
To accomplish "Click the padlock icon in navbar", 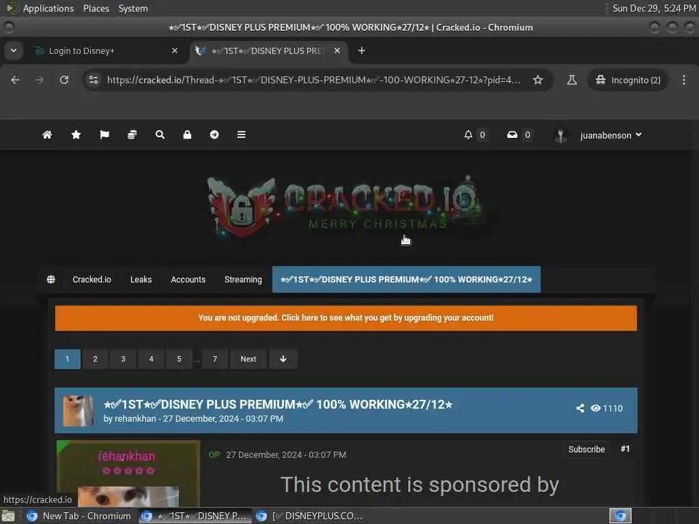I will pos(187,134).
